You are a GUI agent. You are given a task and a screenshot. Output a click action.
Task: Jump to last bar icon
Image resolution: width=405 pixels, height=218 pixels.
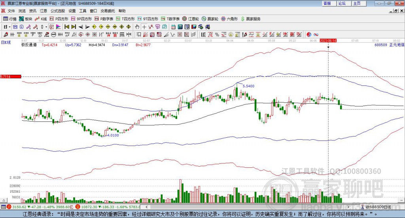click(x=74, y=27)
